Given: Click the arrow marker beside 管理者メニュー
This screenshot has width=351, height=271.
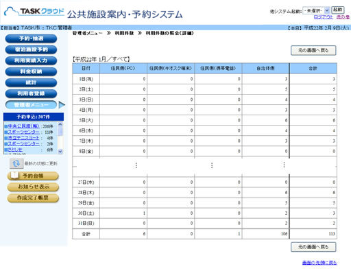Looking at the screenshot, I should point(62,105).
